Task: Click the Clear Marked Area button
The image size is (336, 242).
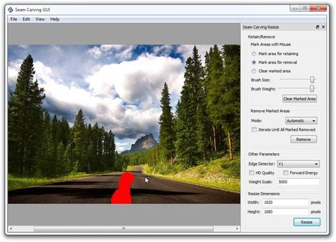Action: (x=299, y=99)
